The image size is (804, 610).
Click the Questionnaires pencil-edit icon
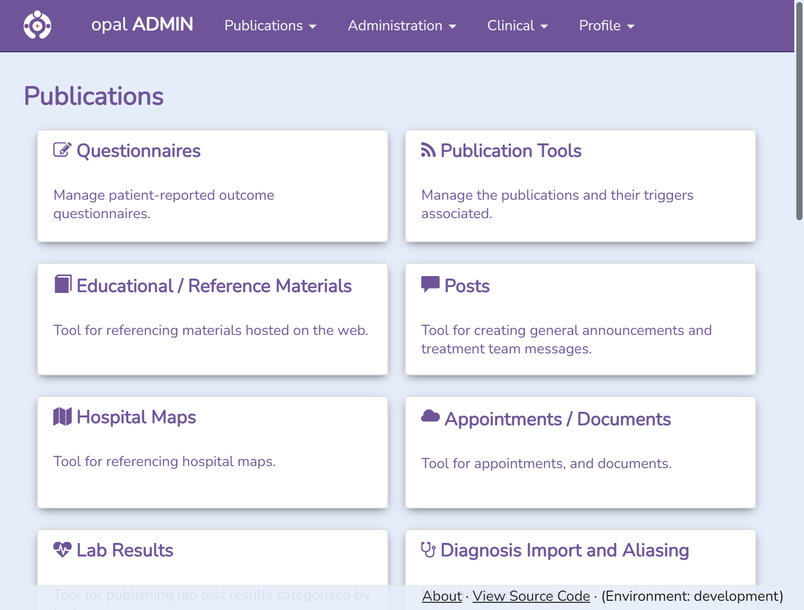point(62,150)
